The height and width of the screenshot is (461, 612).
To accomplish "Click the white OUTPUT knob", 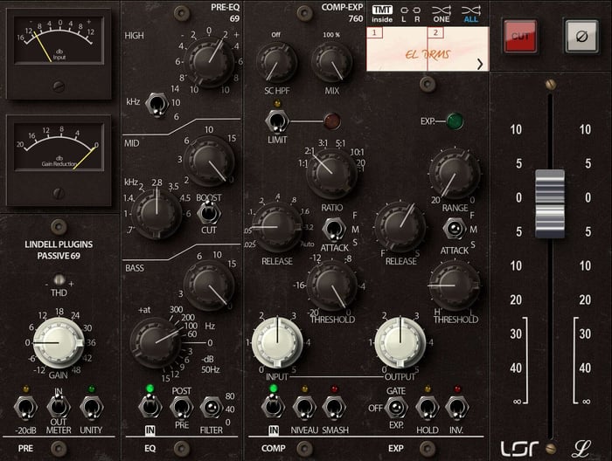I will click(400, 342).
